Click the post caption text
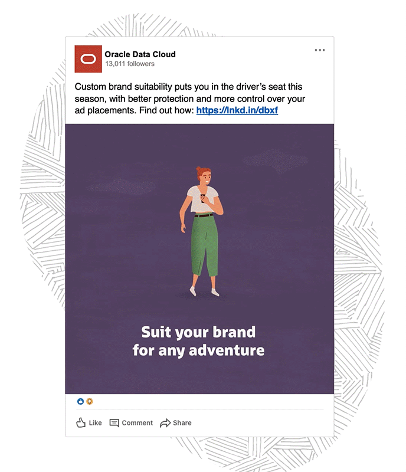 tap(190, 99)
